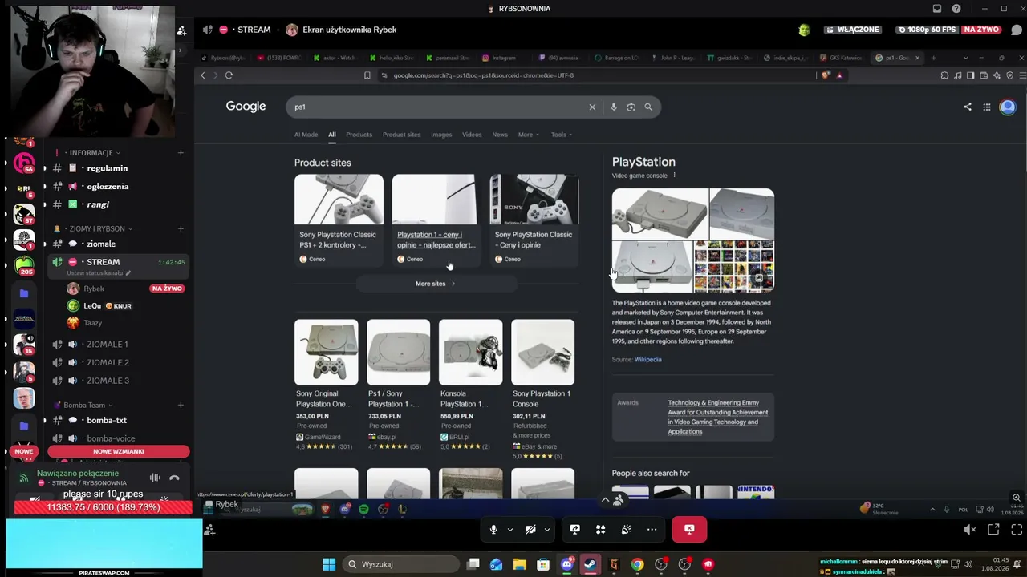This screenshot has width=1027, height=577.
Task: Open Google apps grid icon
Action: pyautogui.click(x=987, y=107)
